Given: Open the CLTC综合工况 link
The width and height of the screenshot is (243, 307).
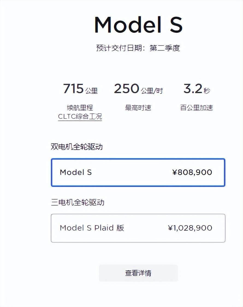Looking at the screenshot, I should pyautogui.click(x=80, y=117).
